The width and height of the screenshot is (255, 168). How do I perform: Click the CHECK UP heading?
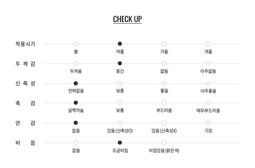pyautogui.click(x=127, y=19)
